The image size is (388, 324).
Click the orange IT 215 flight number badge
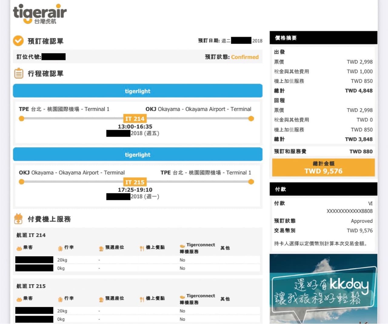[x=135, y=182]
